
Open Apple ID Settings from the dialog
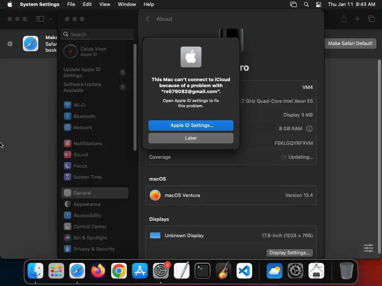pos(191,125)
